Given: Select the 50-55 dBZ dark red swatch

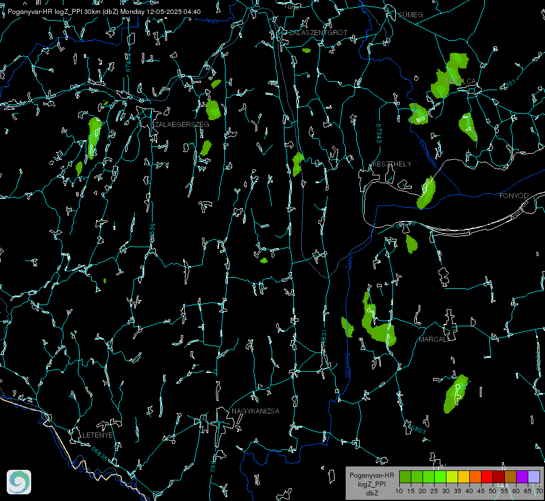Looking at the screenshot, I should [x=499, y=477].
